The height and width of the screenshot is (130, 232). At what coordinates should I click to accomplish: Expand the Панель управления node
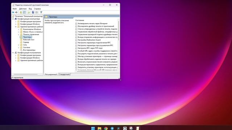(x=18, y=35)
